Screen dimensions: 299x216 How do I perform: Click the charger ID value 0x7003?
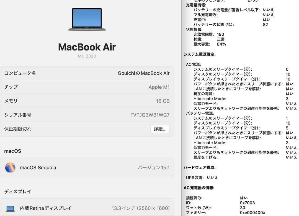click(247, 203)
